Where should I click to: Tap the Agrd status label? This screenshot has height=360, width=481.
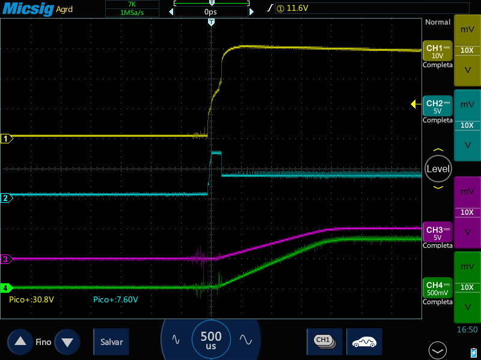64,9
